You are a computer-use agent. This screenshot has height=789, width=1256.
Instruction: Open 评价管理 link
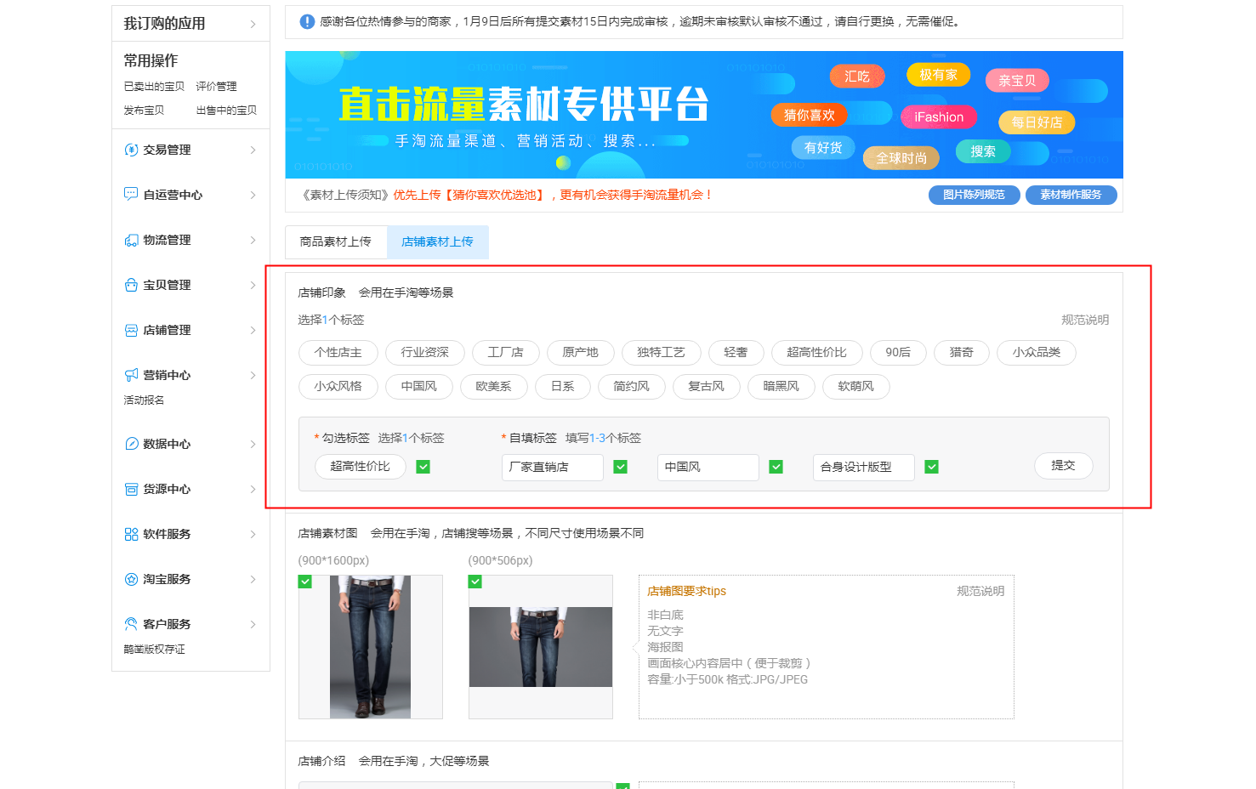coord(216,87)
